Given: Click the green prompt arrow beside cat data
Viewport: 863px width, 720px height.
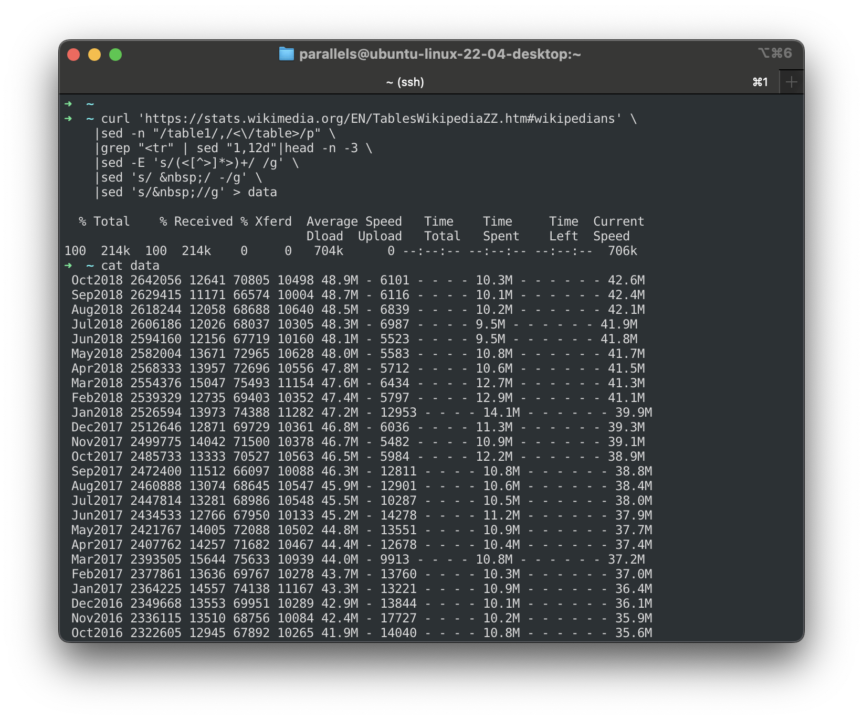Looking at the screenshot, I should pyautogui.click(x=69, y=266).
